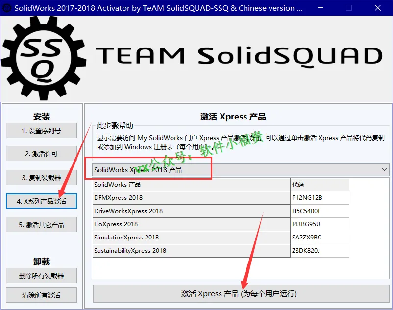Click code cell I43BG95U

tap(319, 224)
